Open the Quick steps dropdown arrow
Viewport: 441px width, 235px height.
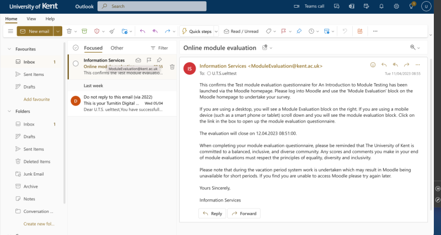pyautogui.click(x=216, y=31)
